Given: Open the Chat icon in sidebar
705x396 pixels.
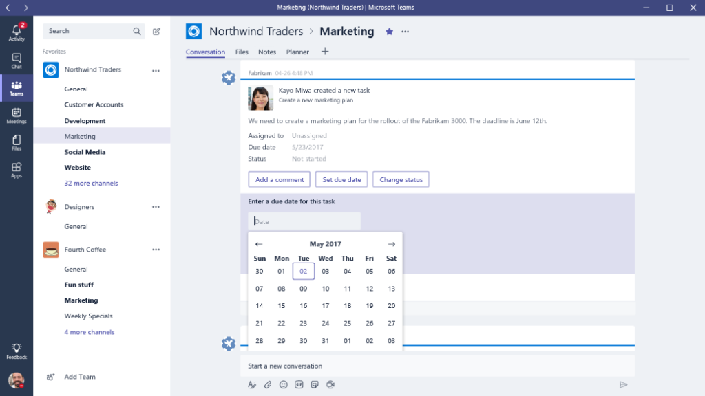Looking at the screenshot, I should [17, 60].
